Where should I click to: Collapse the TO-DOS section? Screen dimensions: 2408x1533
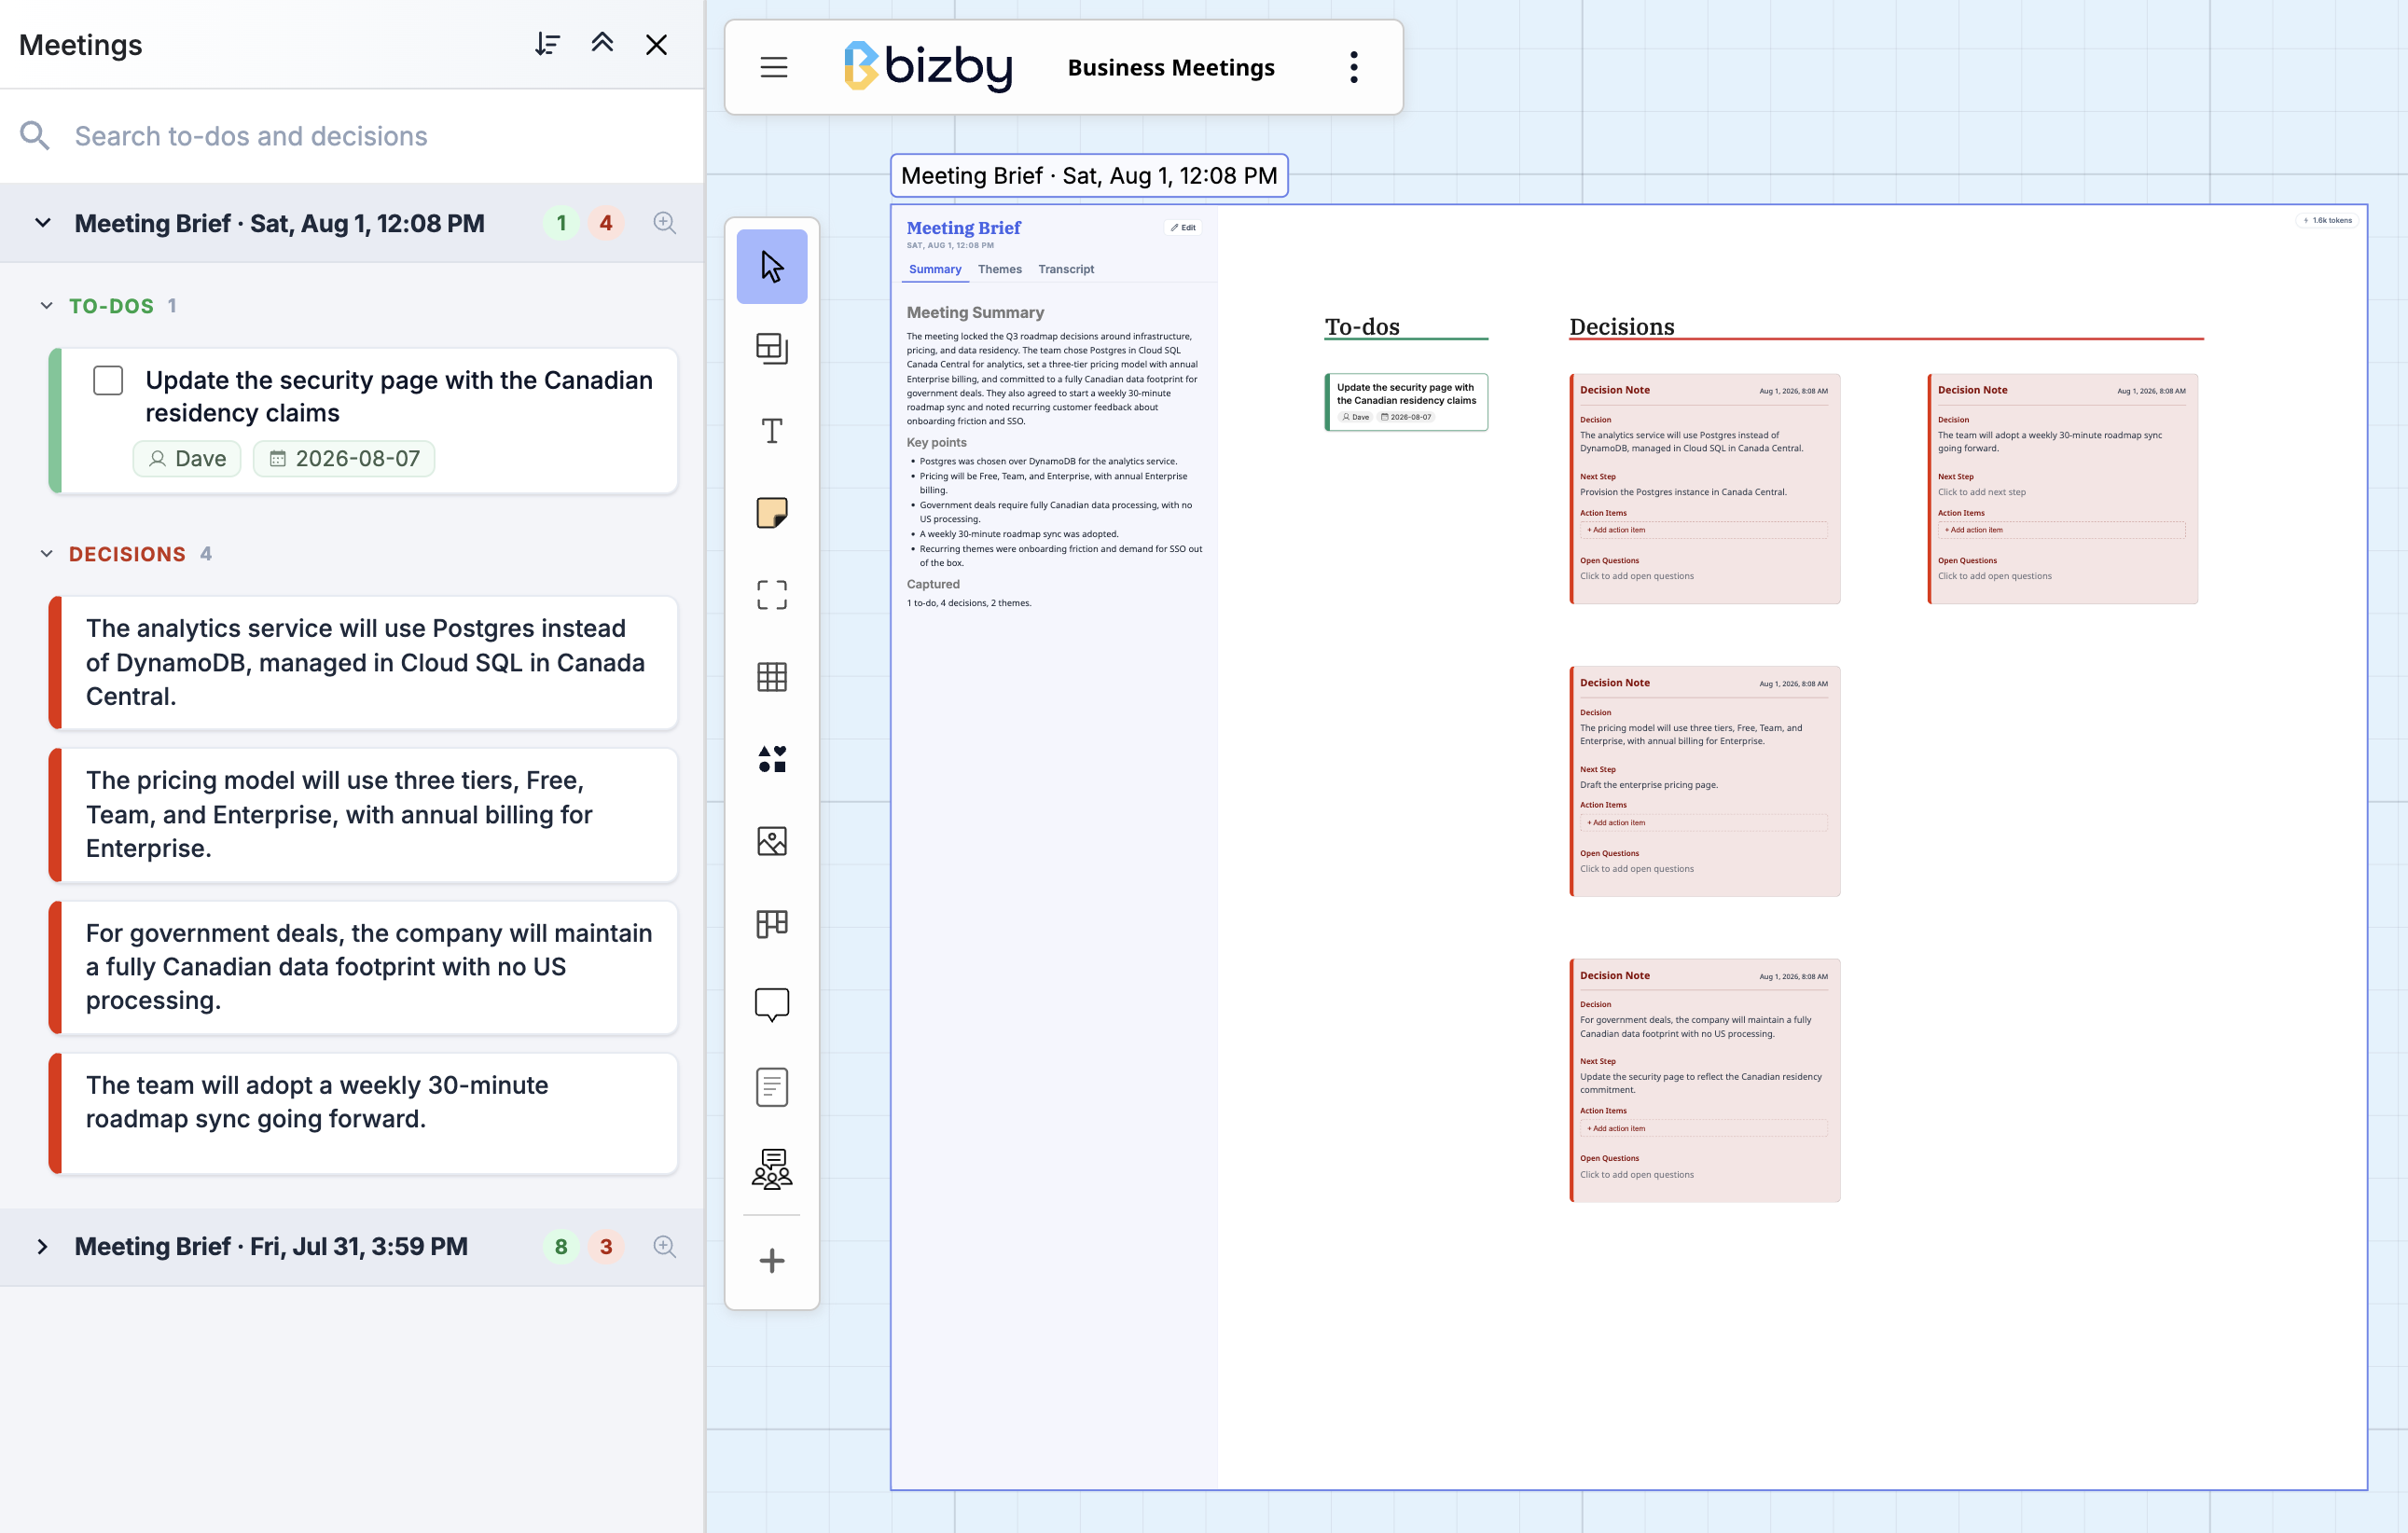click(x=46, y=306)
